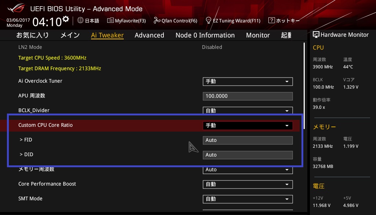Click CPU frequency 3900 MHz value

323,67
